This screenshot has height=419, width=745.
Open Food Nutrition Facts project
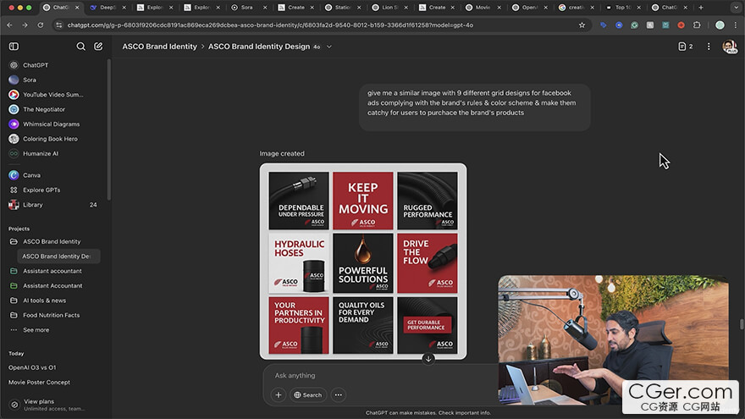pyautogui.click(x=52, y=315)
